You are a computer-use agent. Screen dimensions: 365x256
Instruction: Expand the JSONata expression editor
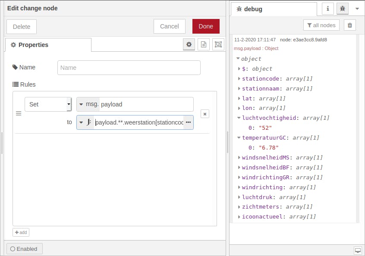click(188, 122)
